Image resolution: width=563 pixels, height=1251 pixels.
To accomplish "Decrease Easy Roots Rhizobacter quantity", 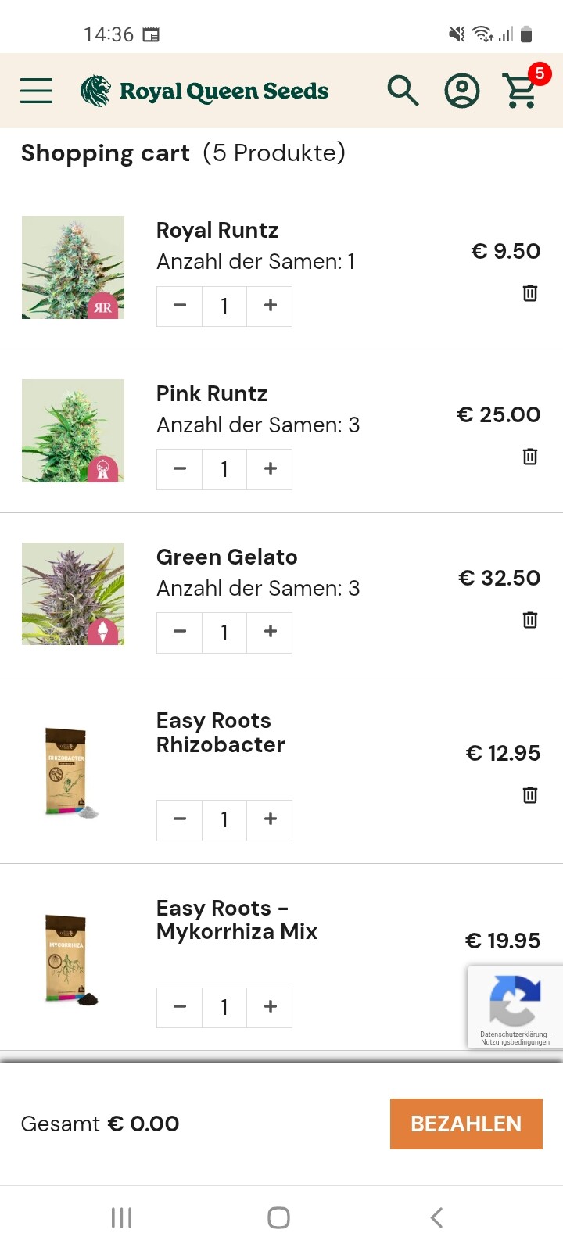I will point(180,819).
